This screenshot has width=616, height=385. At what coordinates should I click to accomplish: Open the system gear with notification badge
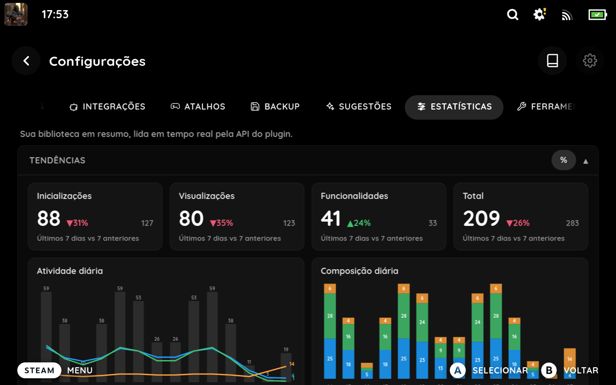540,14
